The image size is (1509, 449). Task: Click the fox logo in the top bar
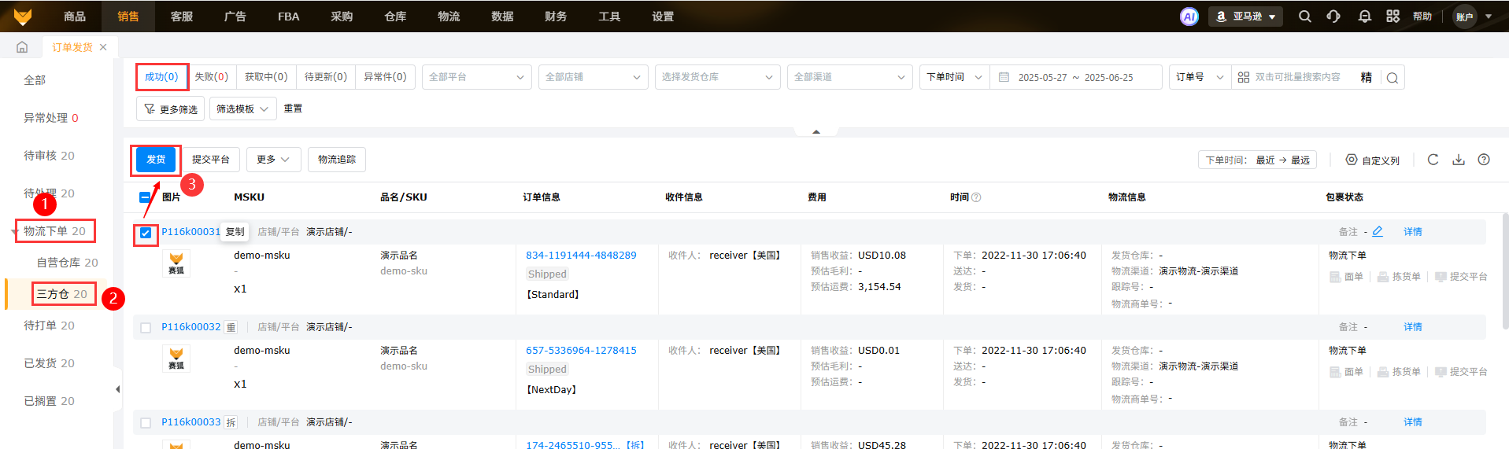point(23,17)
